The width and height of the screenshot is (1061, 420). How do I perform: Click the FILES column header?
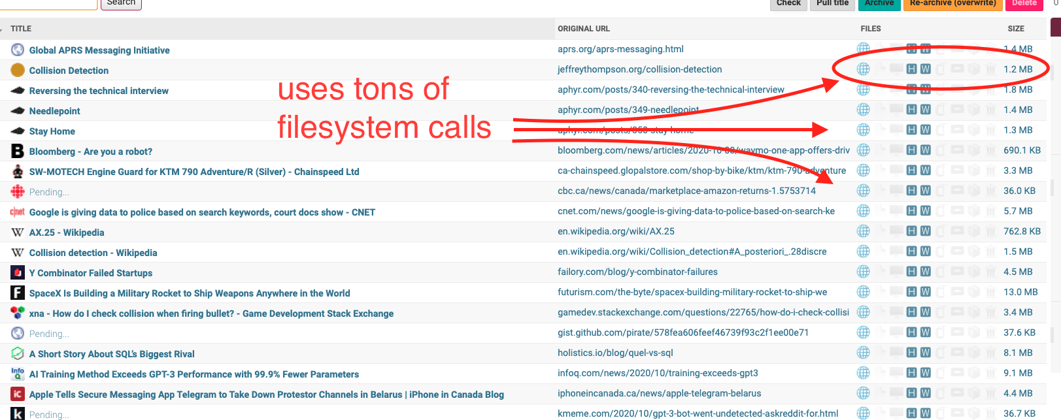(871, 29)
